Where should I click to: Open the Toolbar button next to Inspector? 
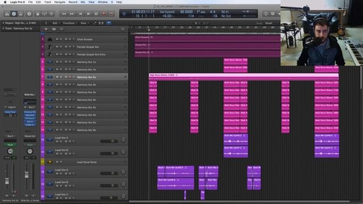click(21, 14)
